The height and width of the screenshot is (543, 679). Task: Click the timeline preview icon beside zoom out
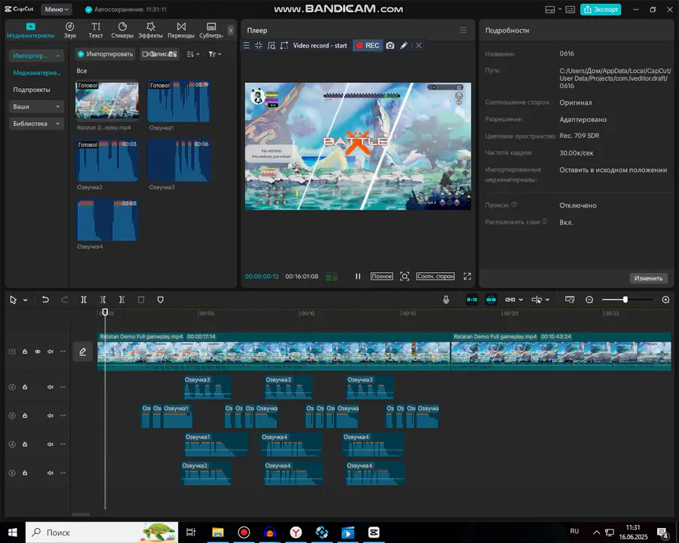point(570,299)
